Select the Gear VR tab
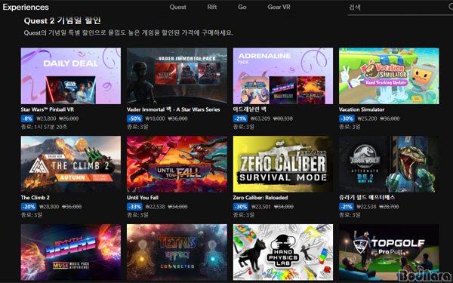Image resolution: width=453 pixels, height=283 pixels. coord(279,7)
